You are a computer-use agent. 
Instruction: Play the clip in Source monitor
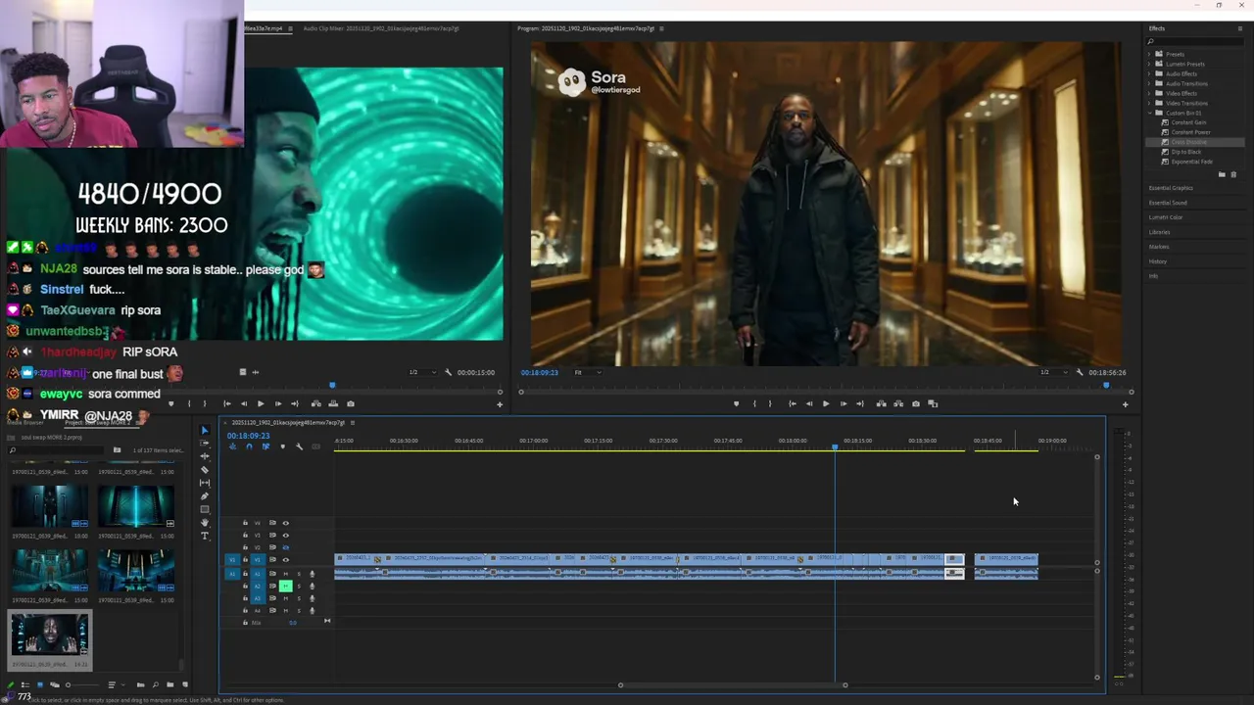pos(260,403)
